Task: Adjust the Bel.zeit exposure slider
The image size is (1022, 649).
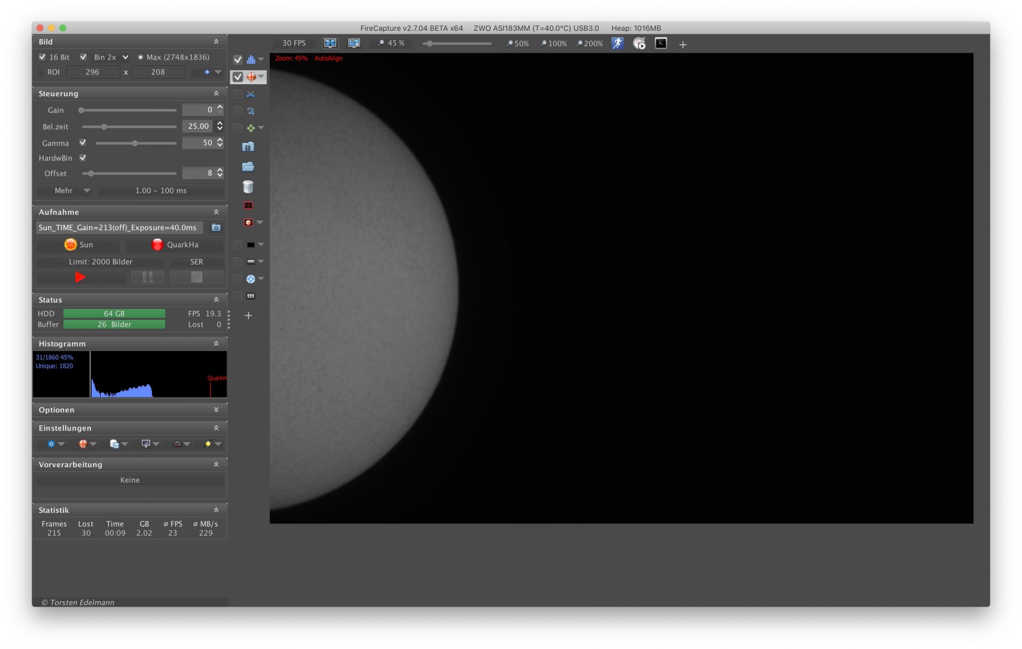Action: pyautogui.click(x=128, y=127)
